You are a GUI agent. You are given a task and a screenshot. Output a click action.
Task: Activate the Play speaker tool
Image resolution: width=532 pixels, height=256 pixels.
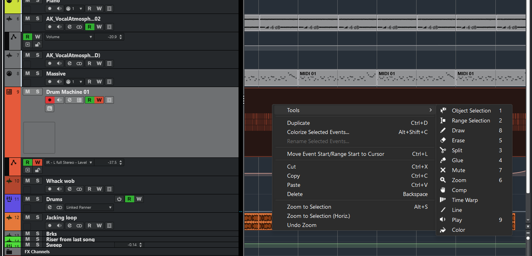(x=474, y=220)
